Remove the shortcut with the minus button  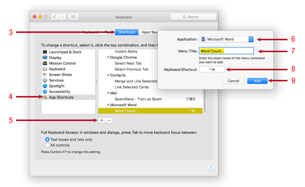(109, 120)
